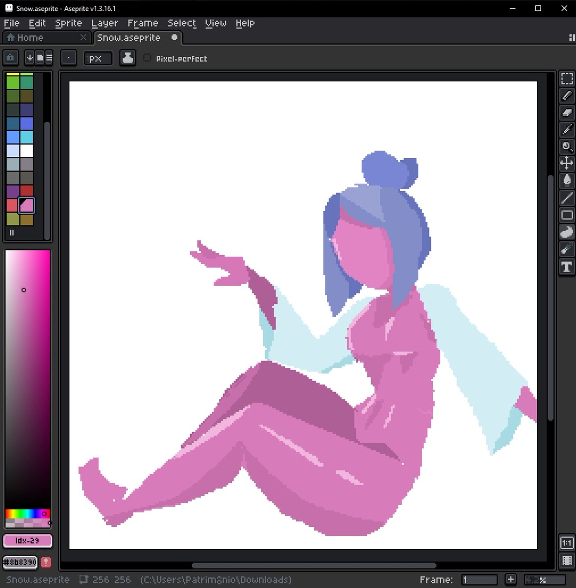Select the Rectangle shape tool
The height and width of the screenshot is (588, 576).
coord(567,215)
